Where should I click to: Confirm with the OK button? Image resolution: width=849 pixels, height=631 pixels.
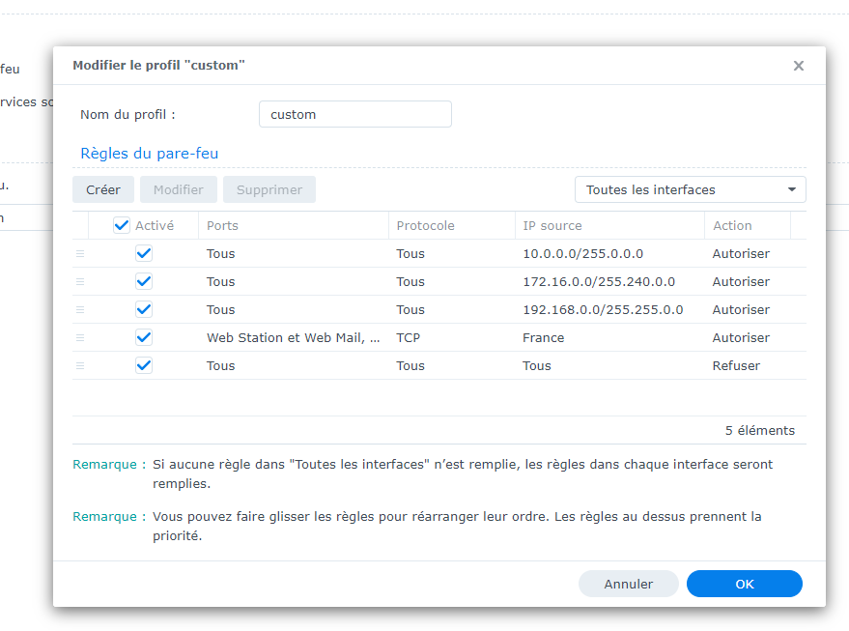click(744, 584)
